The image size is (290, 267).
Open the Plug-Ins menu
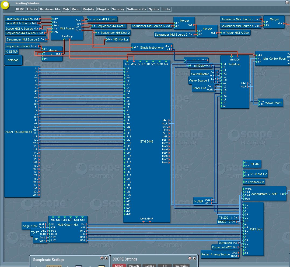pyautogui.click(x=103, y=9)
